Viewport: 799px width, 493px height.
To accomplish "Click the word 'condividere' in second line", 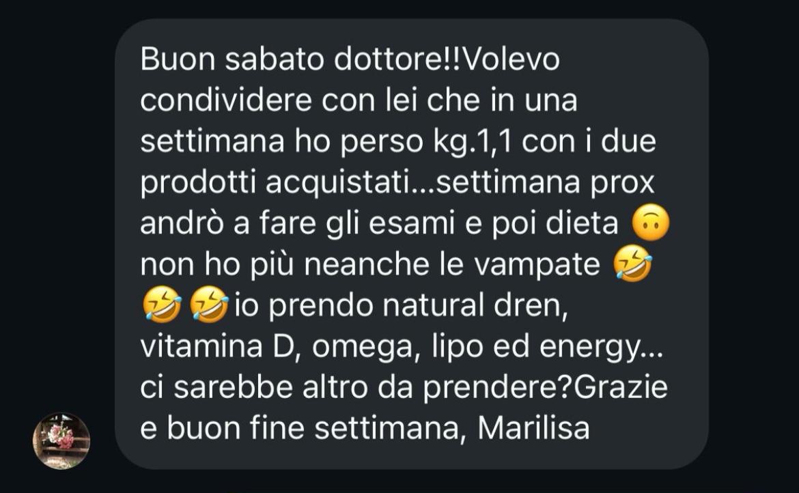I will coord(226,100).
